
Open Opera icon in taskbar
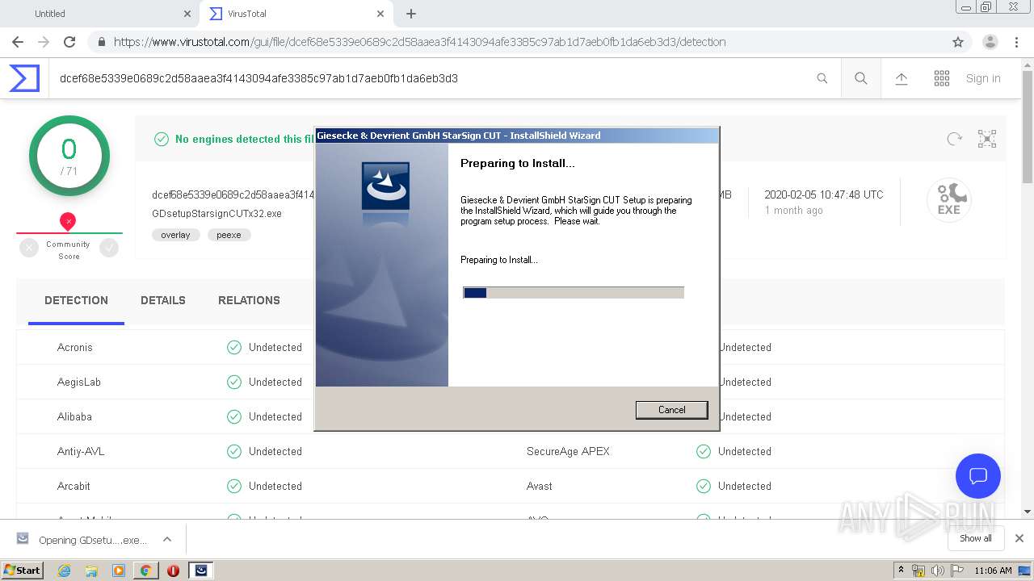(x=173, y=570)
